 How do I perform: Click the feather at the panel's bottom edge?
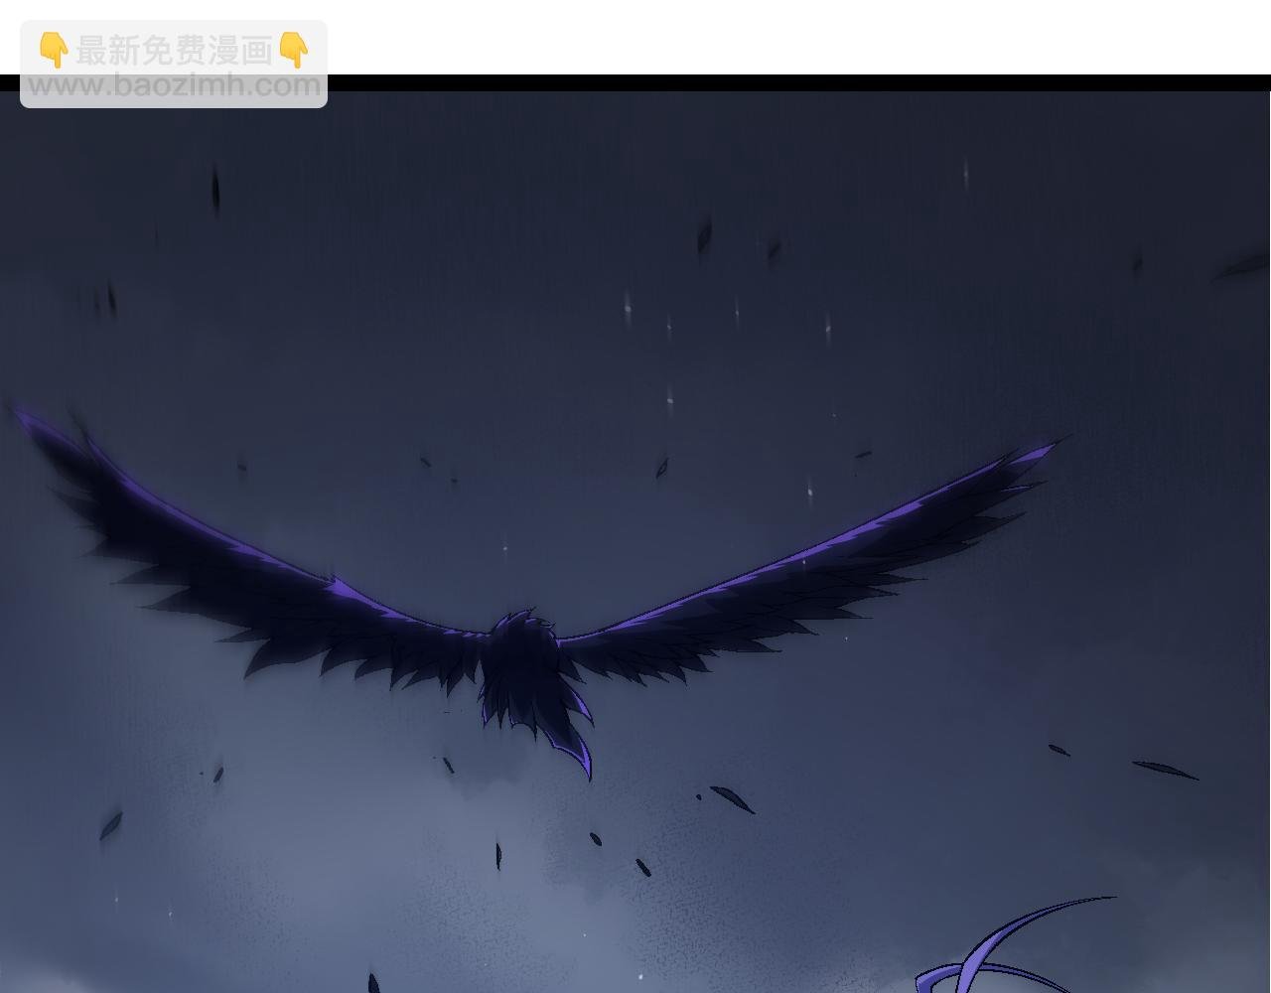pyautogui.click(x=373, y=983)
